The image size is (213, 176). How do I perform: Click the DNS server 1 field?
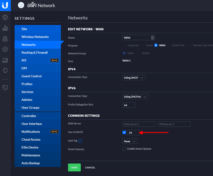[x=139, y=124]
